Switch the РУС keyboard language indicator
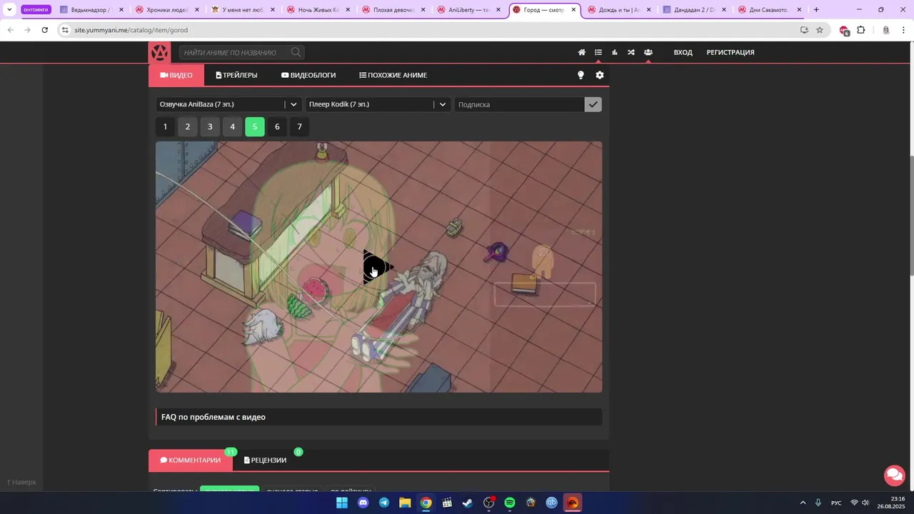Image resolution: width=914 pixels, height=514 pixels. [x=836, y=503]
